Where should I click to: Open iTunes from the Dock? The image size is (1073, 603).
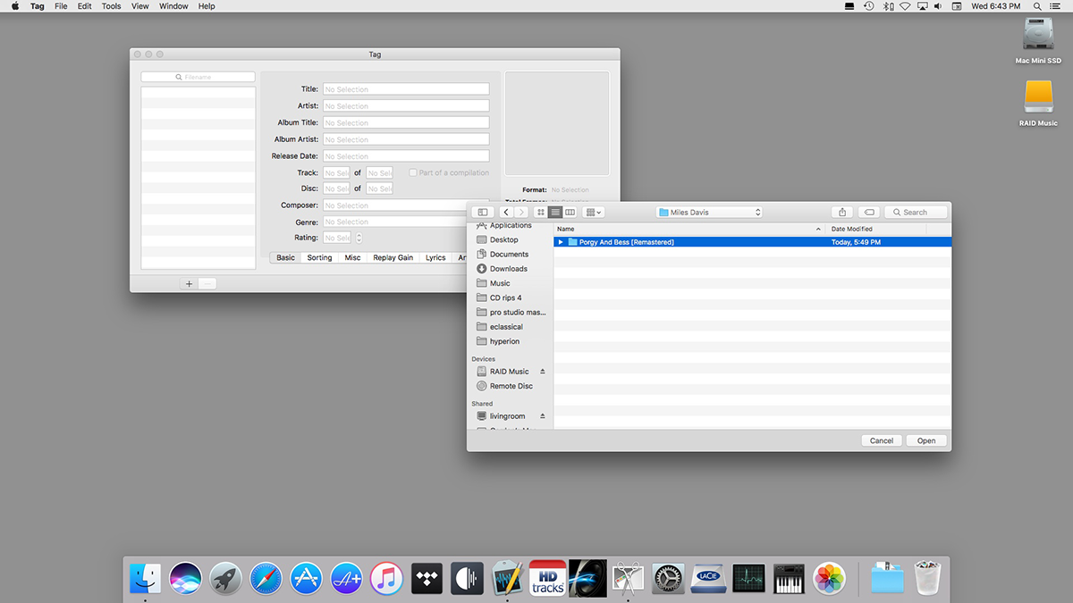386,578
